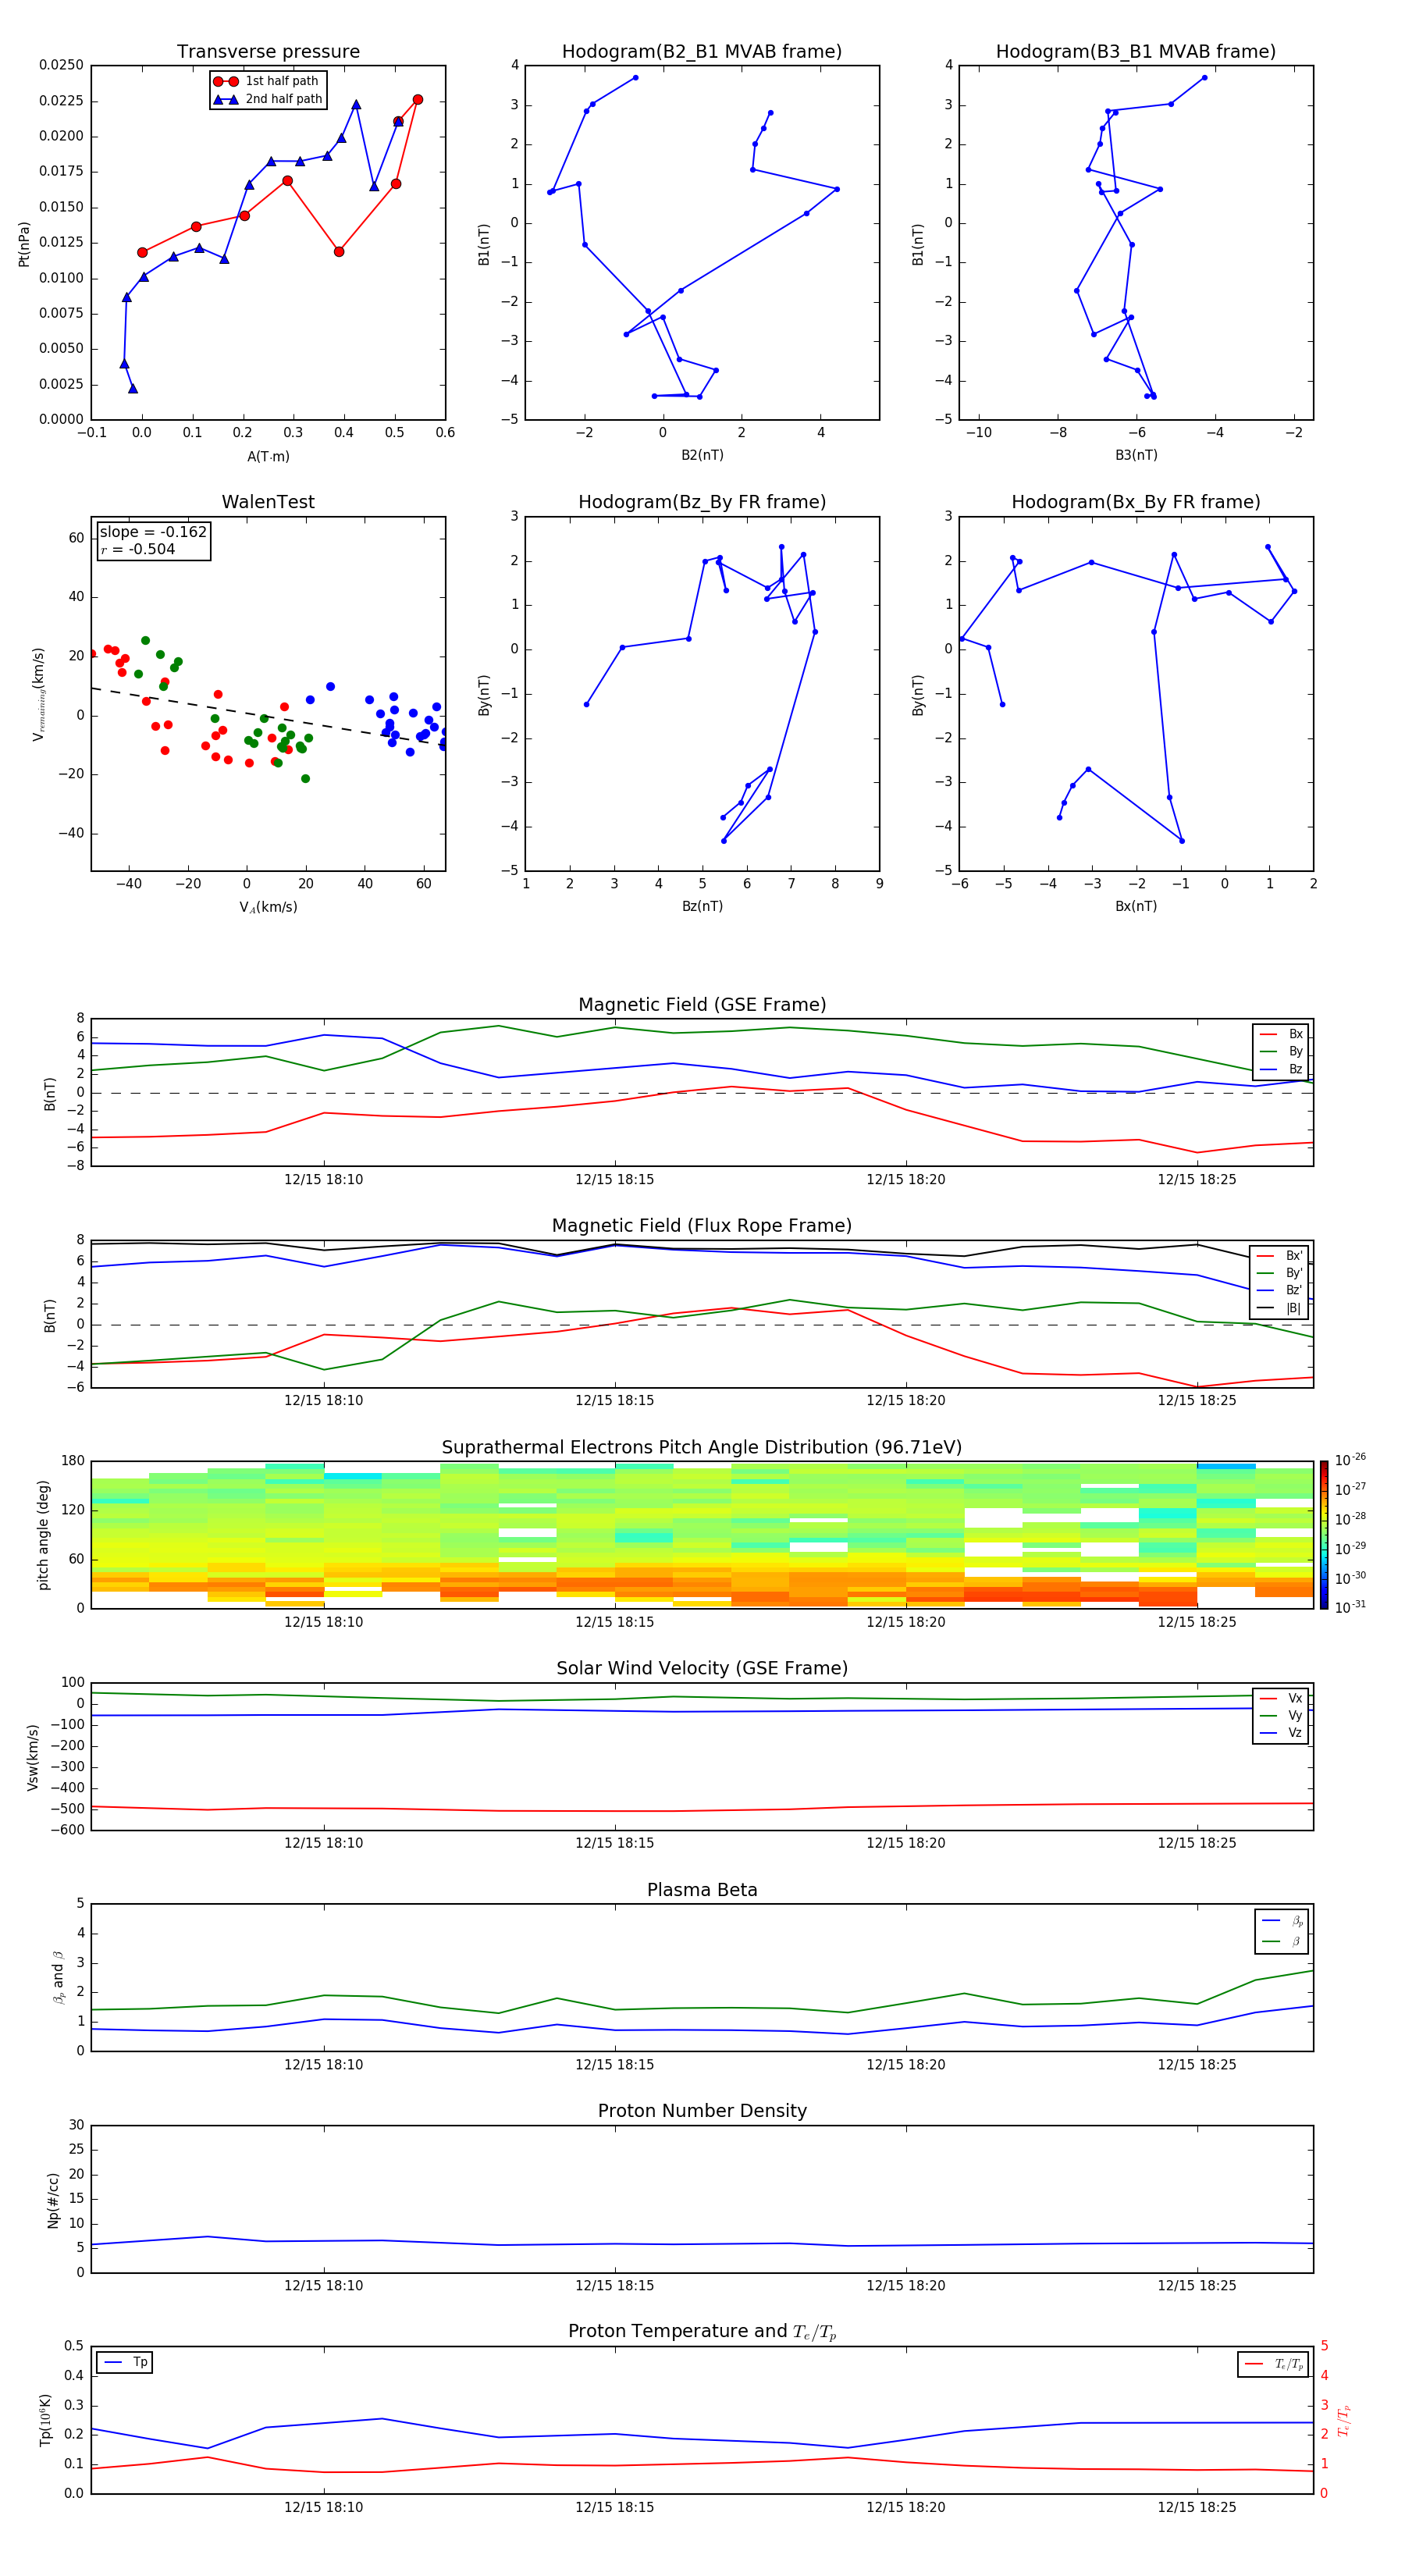Click the 'Np(#/cc)' axis label
This screenshot has height=2576, width=1405.
click(x=53, y=2200)
